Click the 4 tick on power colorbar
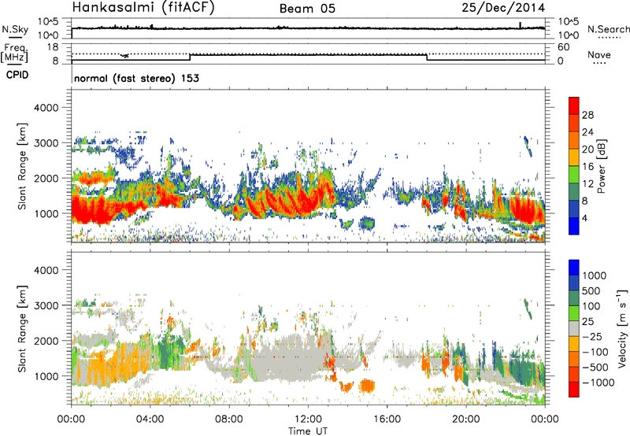This screenshot has height=436, width=630. [584, 218]
